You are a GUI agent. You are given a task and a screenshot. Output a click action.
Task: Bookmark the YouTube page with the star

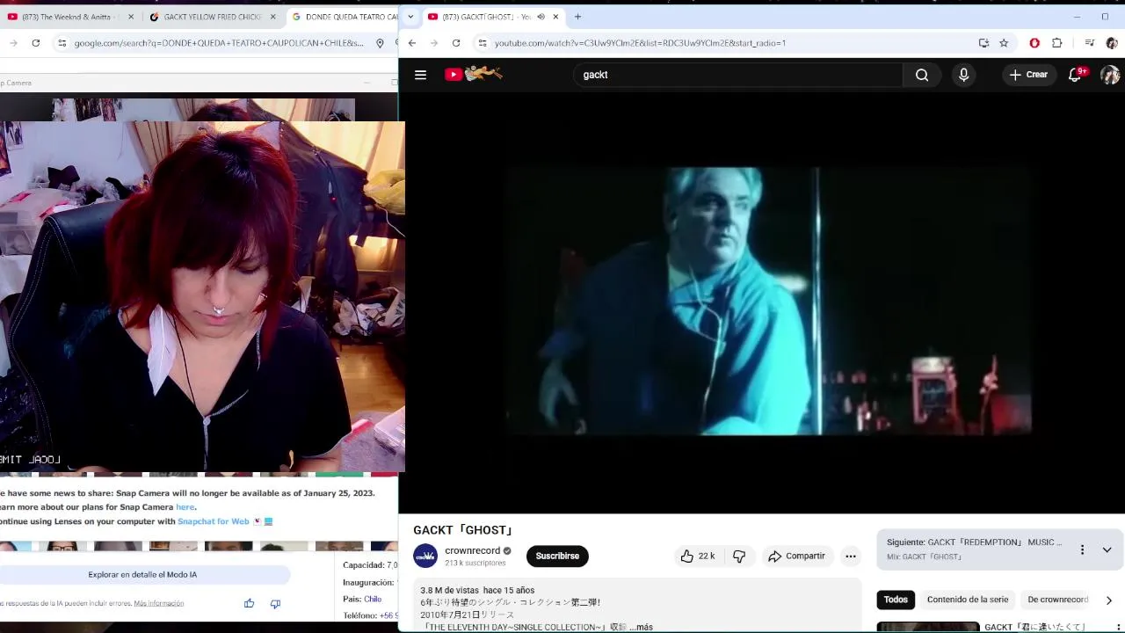[1004, 42]
